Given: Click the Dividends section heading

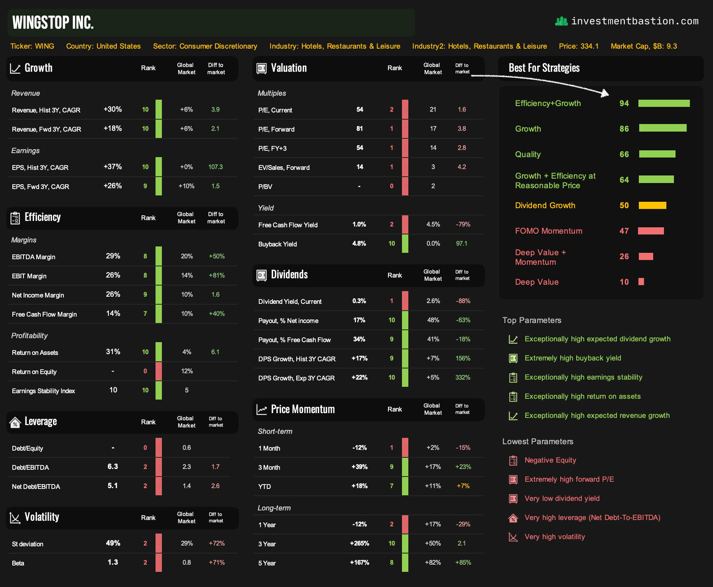Looking at the screenshot, I should 290,275.
